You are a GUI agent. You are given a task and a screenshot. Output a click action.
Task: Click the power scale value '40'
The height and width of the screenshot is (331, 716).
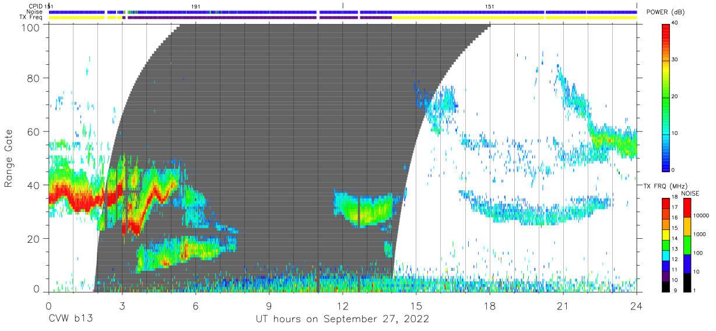click(675, 23)
